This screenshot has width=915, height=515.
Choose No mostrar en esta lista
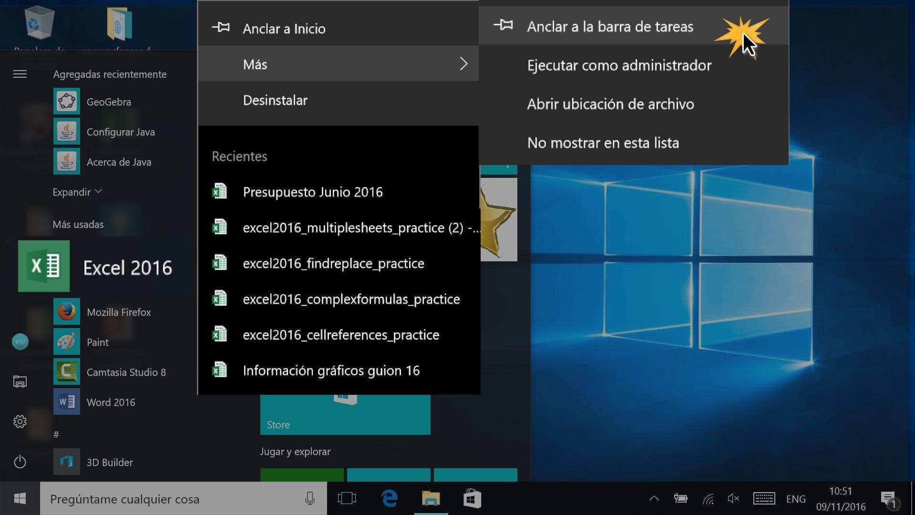click(634, 143)
